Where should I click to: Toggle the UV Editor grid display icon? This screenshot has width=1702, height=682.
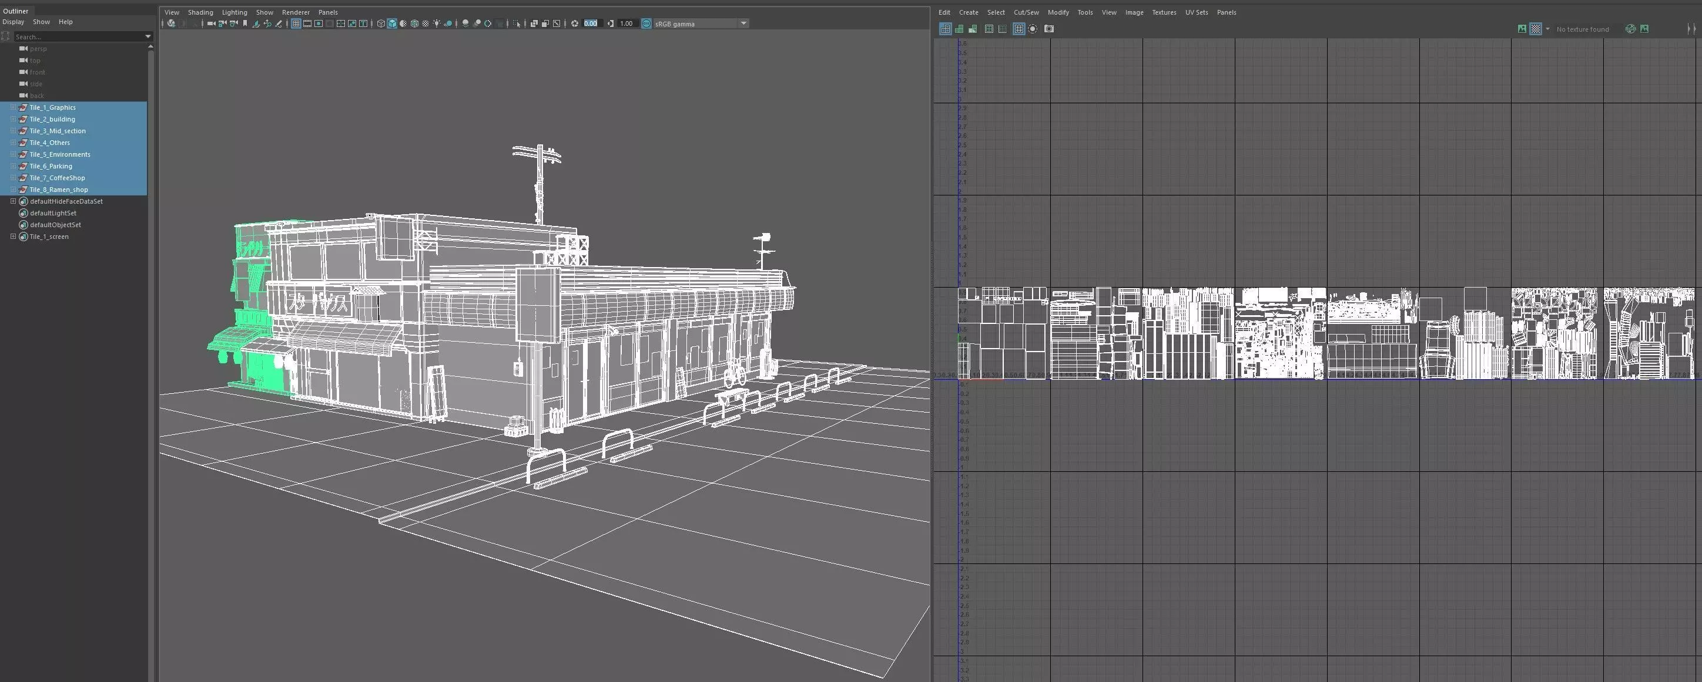click(x=1019, y=28)
